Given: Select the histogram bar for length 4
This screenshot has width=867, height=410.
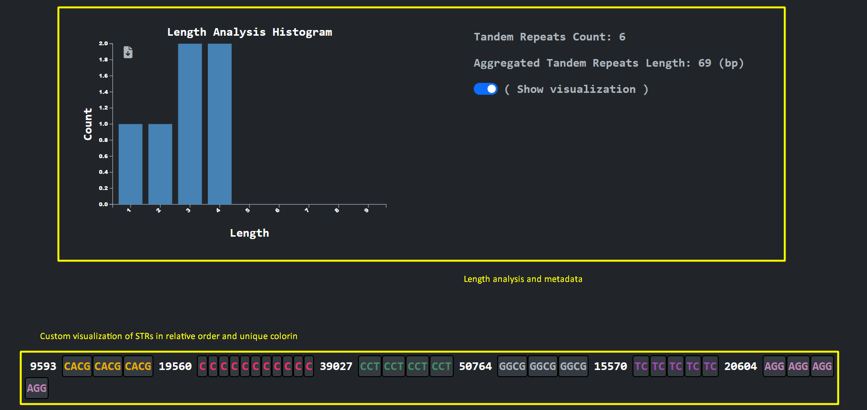Looking at the screenshot, I should tap(220, 124).
